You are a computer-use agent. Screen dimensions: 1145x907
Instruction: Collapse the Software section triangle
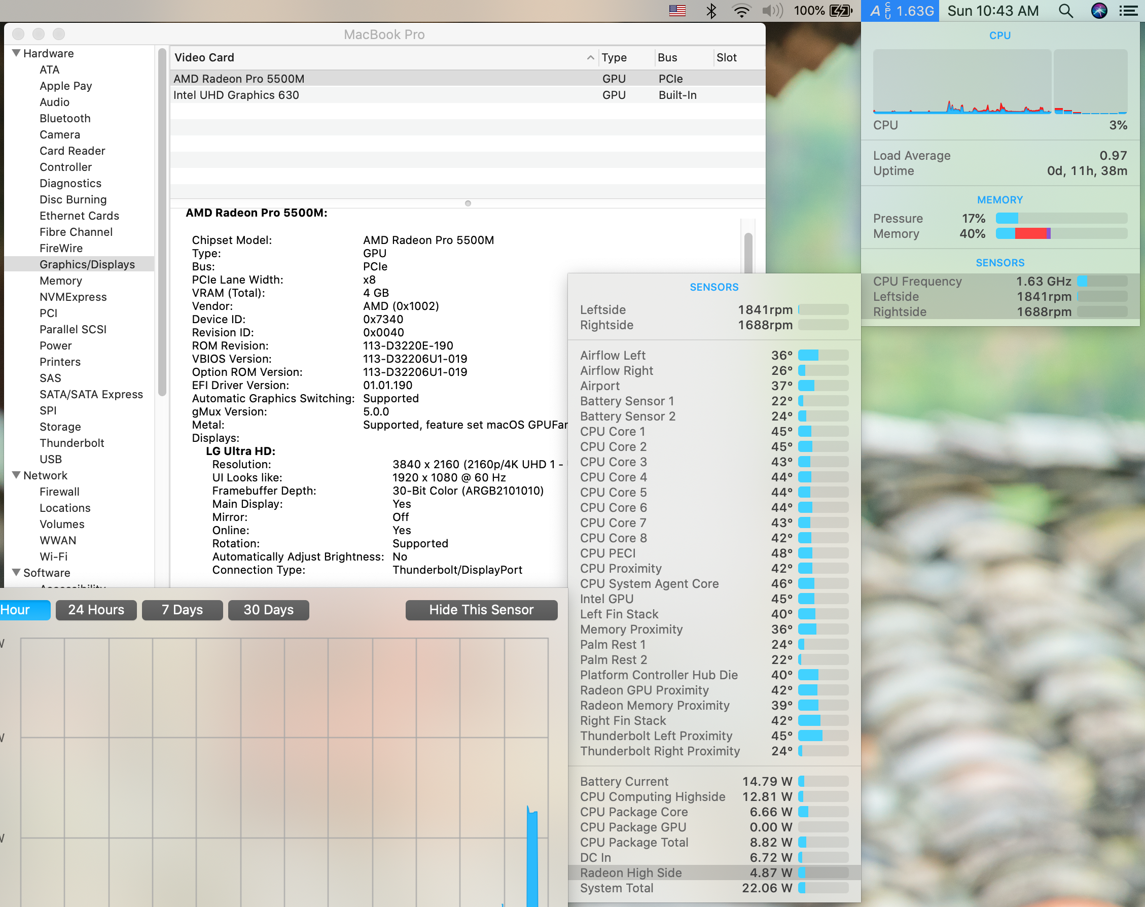coord(16,572)
